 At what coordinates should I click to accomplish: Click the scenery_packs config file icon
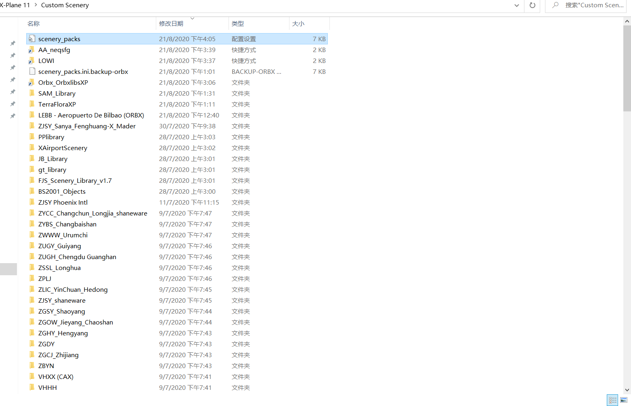tap(32, 39)
